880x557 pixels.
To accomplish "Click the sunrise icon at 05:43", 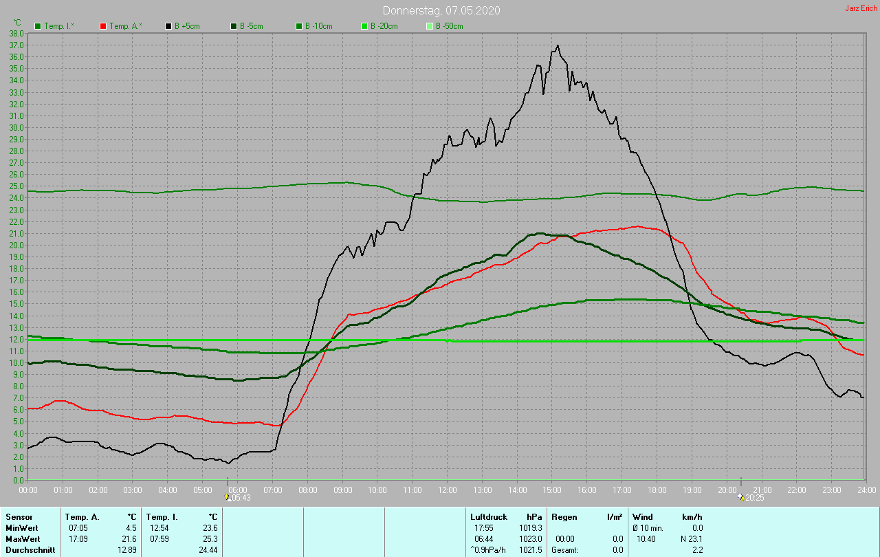I will point(228,497).
